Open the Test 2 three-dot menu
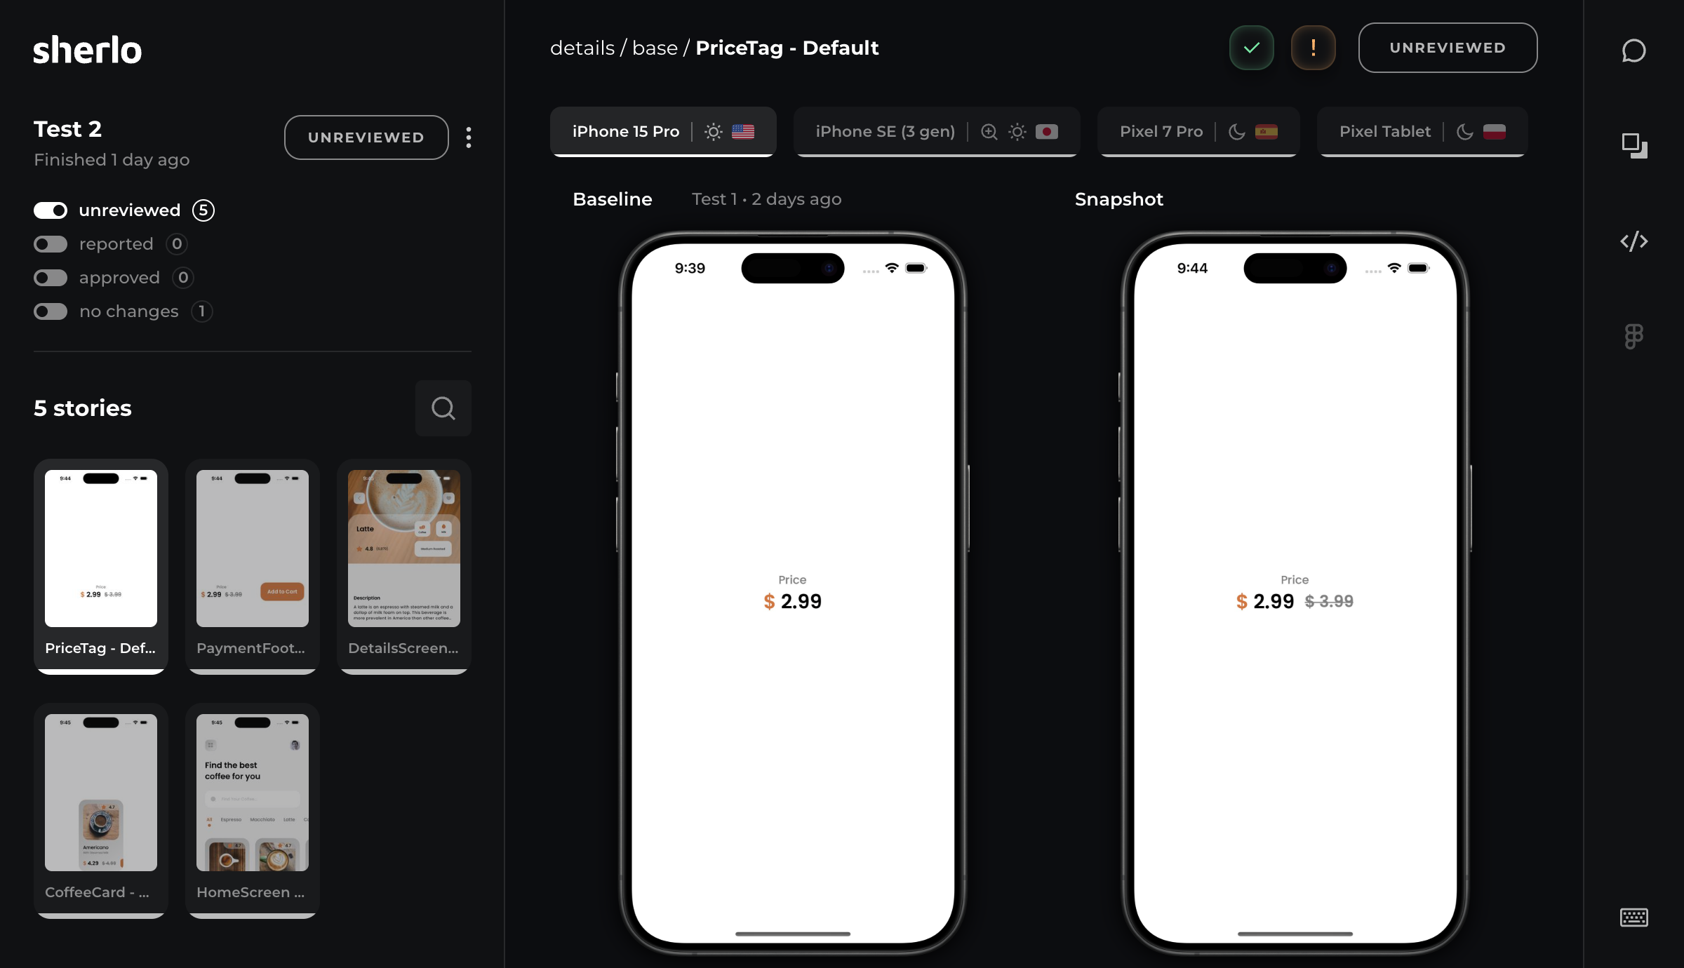 (469, 137)
